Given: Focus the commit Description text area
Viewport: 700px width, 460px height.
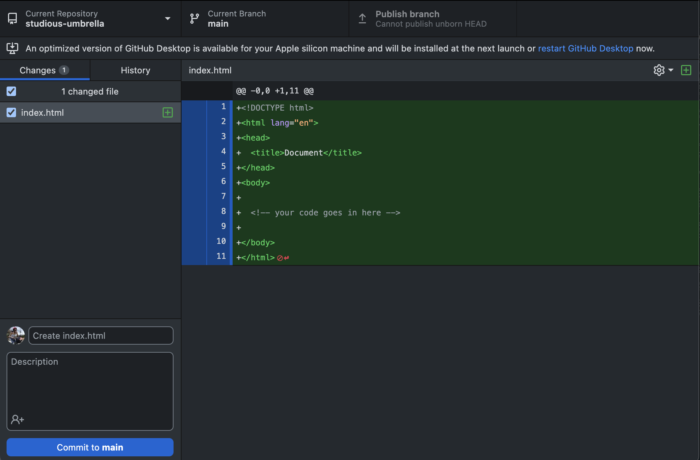Looking at the screenshot, I should click(x=90, y=391).
